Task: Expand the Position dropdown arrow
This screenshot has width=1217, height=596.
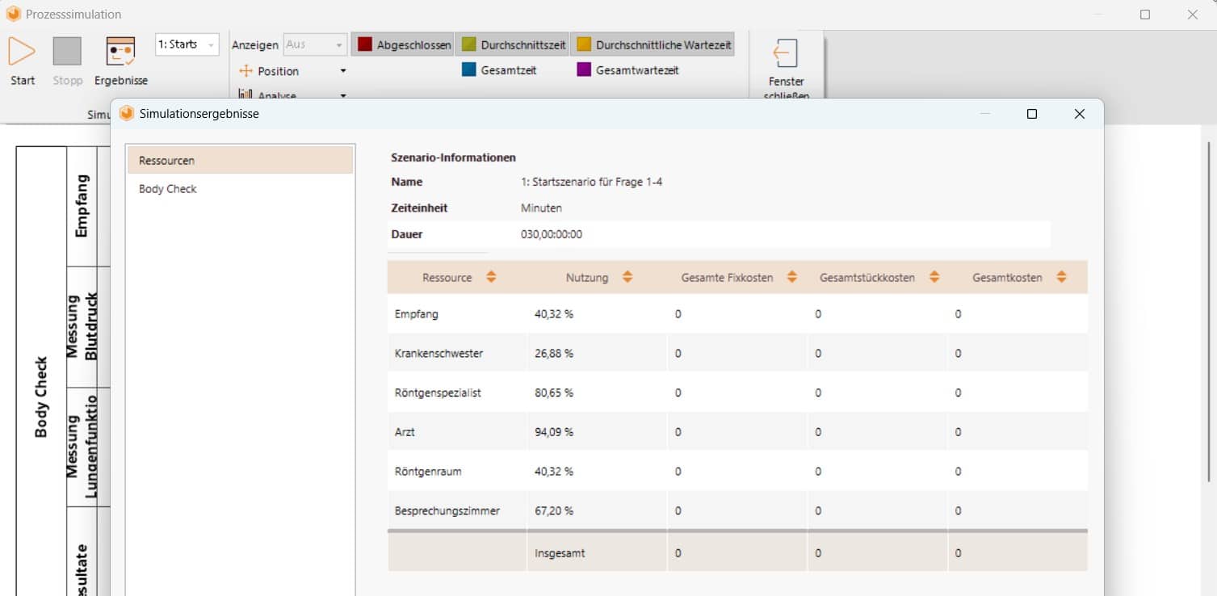Action: click(x=342, y=71)
